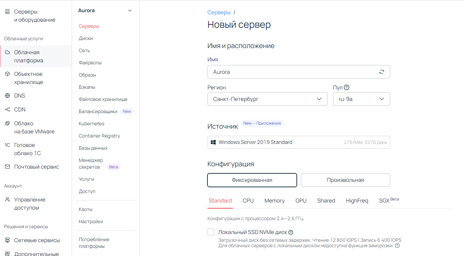Screen dimensions: 464x256
Task: Expand the ru-9a pool selector
Action: coord(382,99)
